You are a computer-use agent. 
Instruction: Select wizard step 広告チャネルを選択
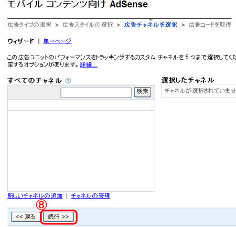(151, 25)
